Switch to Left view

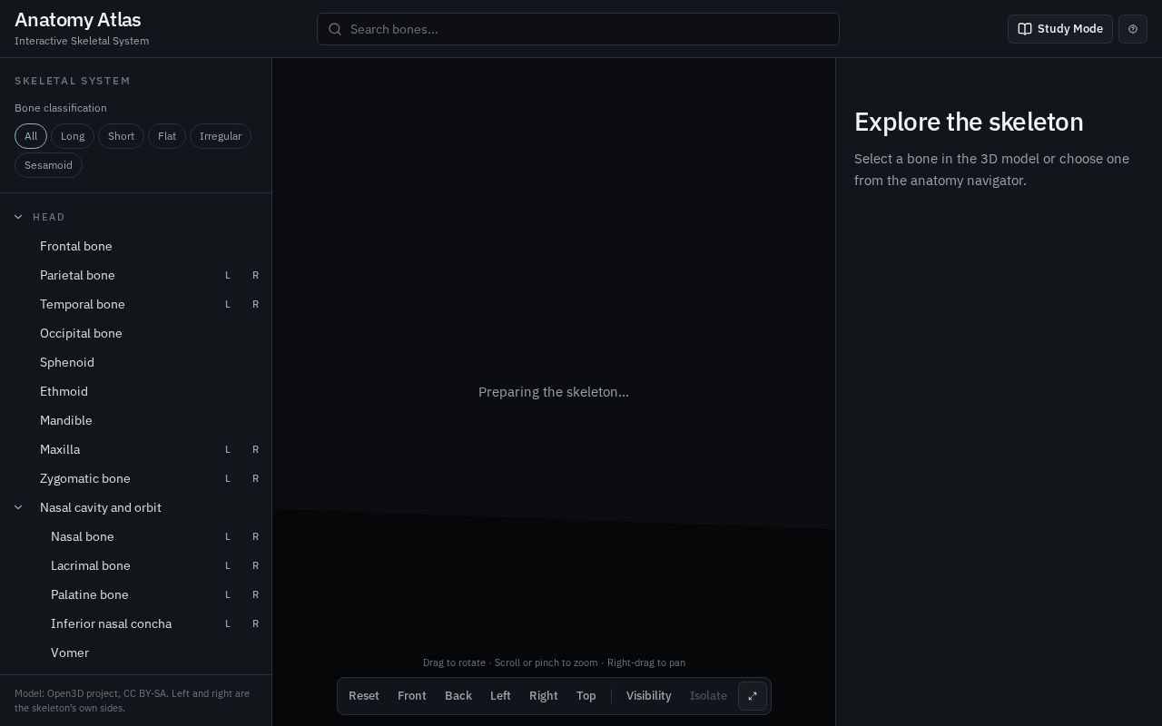pyautogui.click(x=500, y=696)
